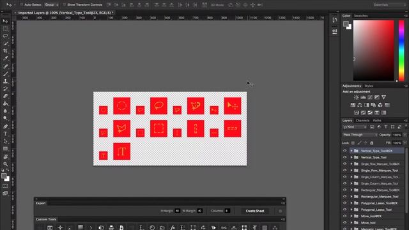
Task: Pick a color in the red color field
Action: (373, 50)
